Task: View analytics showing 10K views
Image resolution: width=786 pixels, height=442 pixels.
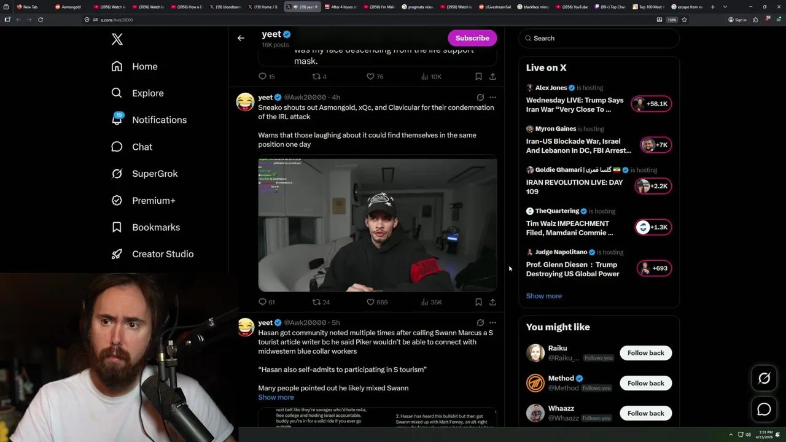Action: [431, 77]
